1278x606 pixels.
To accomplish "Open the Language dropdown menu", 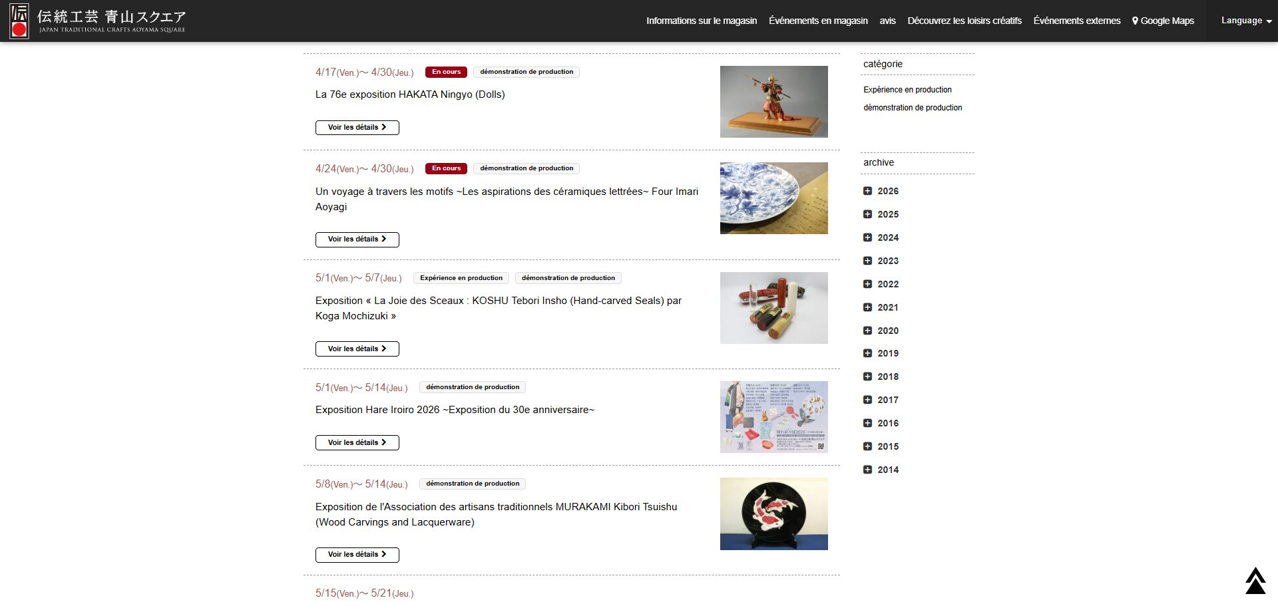I will click(1245, 21).
